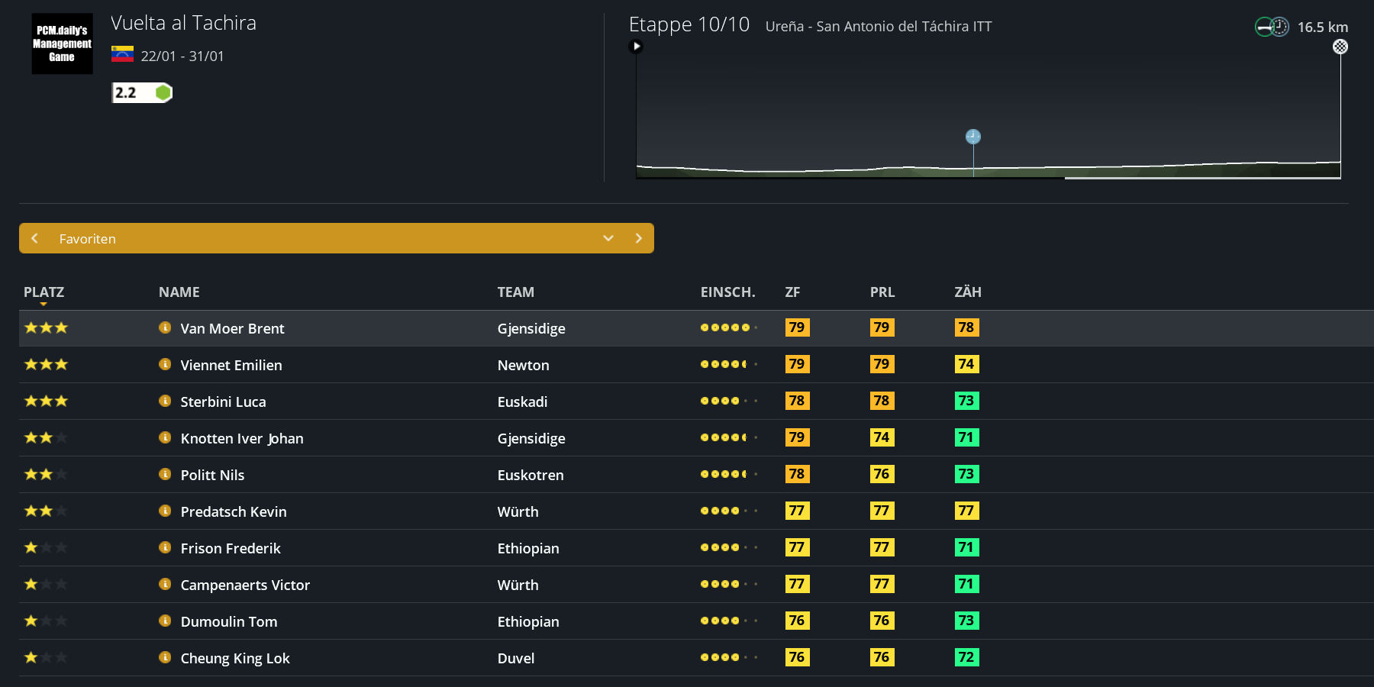1374x687 pixels.
Task: Click team Euskotren in Politt row
Action: [531, 476]
